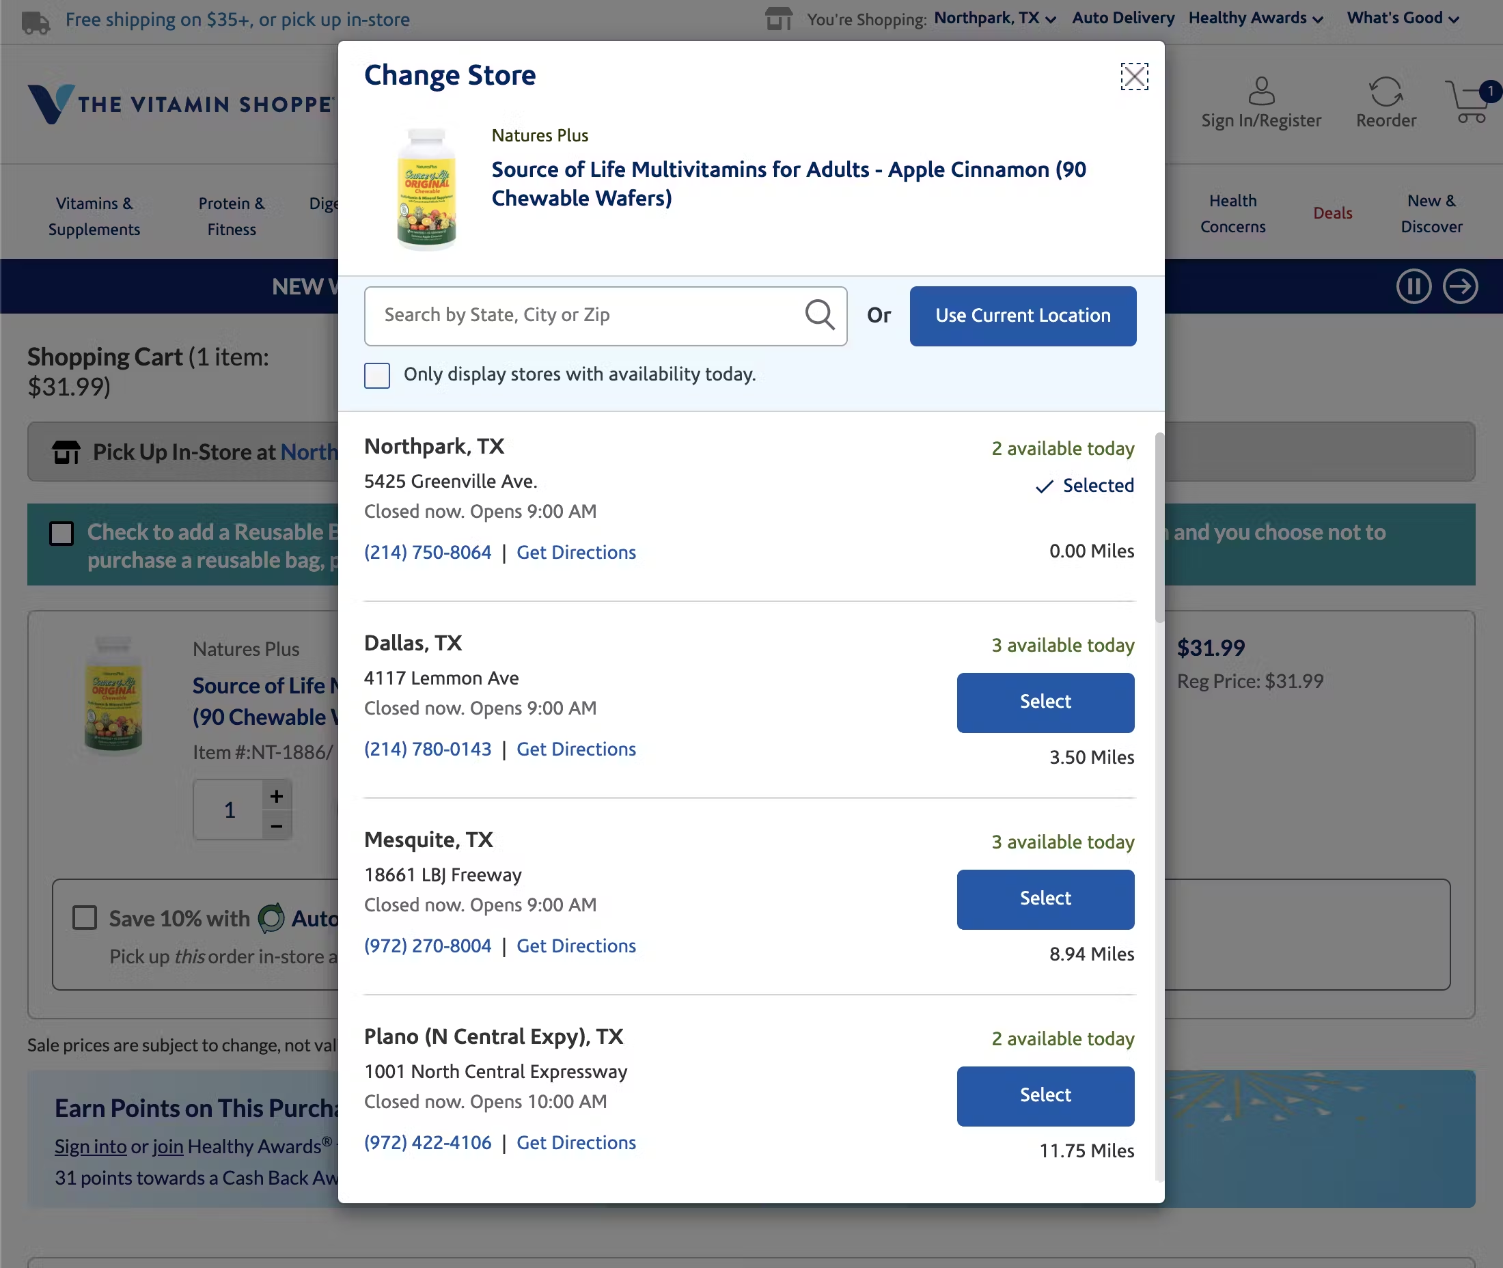1503x1268 pixels.
Task: Open the Deals menu item
Action: pyautogui.click(x=1333, y=212)
